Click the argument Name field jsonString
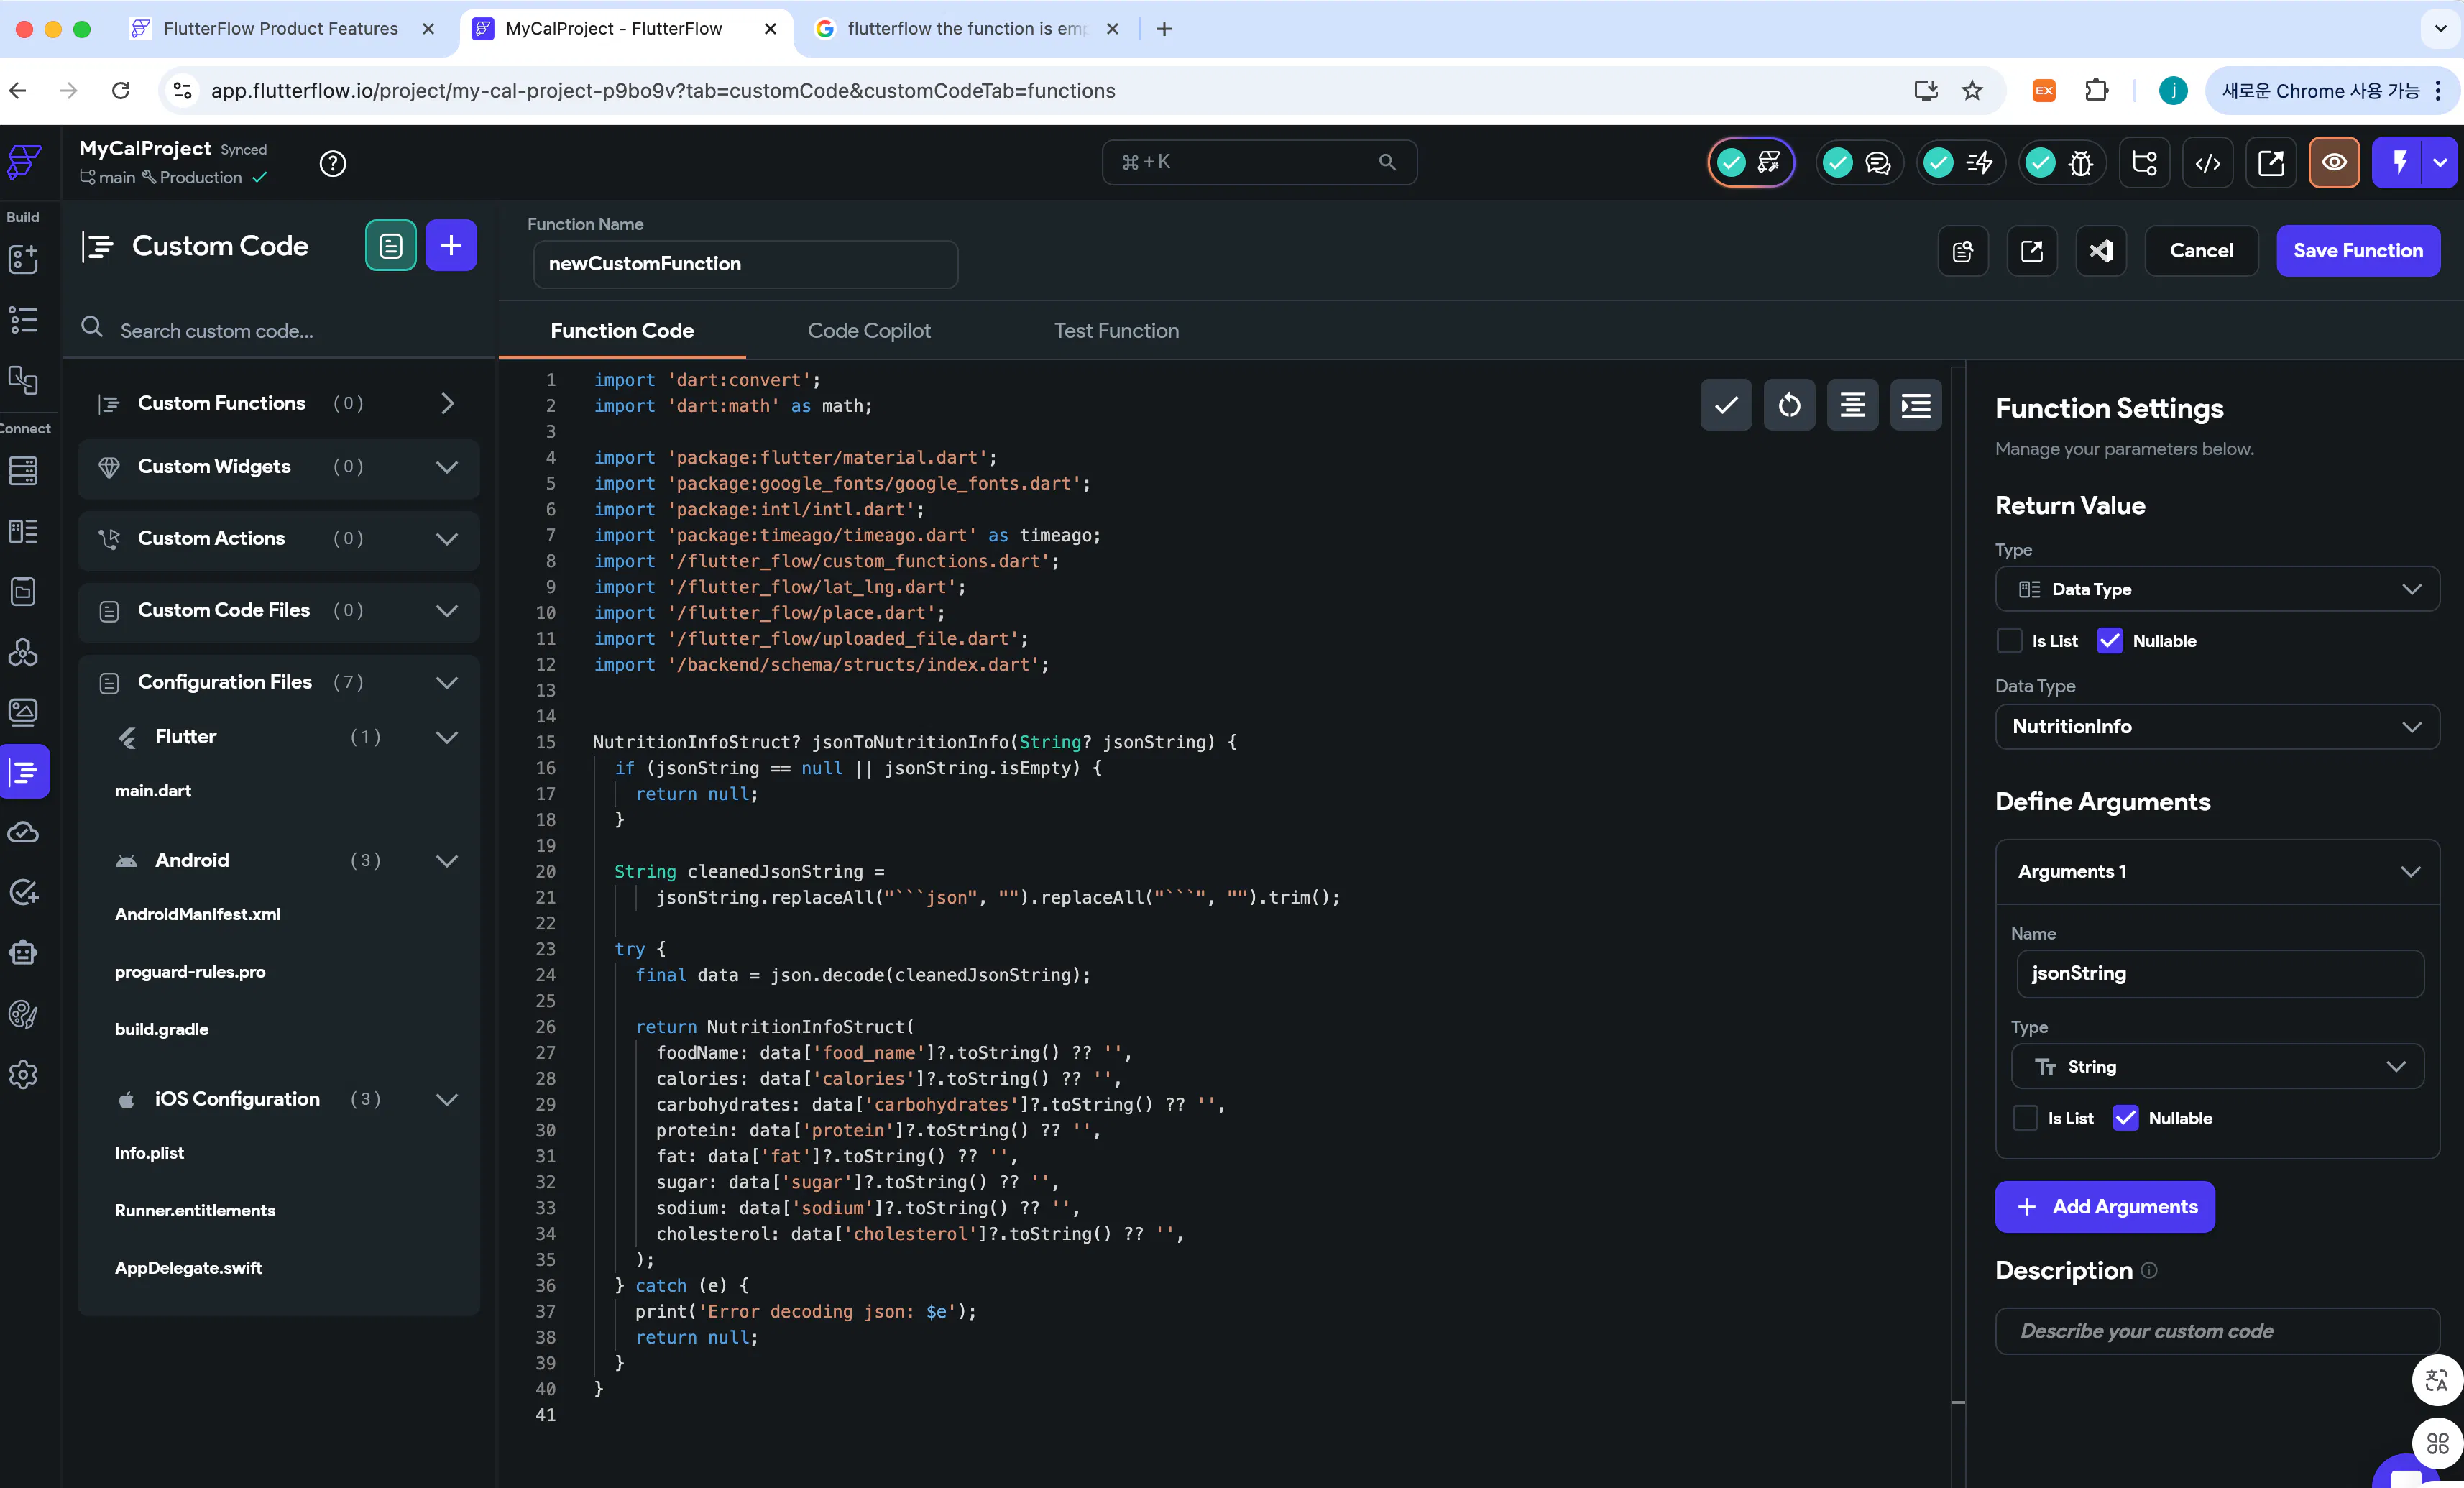 (2220, 973)
